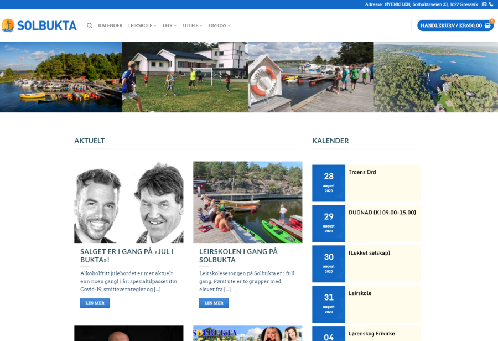The width and height of the screenshot is (498, 341).
Task: Click the kayak dock article photo
Action: (x=247, y=202)
